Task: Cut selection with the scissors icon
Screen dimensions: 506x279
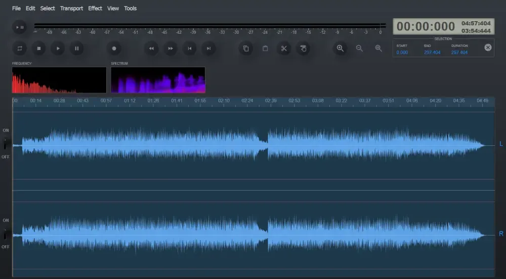Action: 284,48
